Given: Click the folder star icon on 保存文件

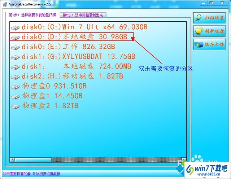Looking at the screenshot, I should click(x=199, y=44).
